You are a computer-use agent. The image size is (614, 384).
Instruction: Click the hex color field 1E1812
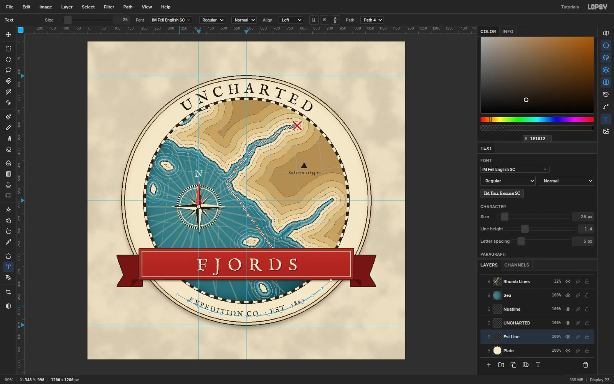[537, 139]
